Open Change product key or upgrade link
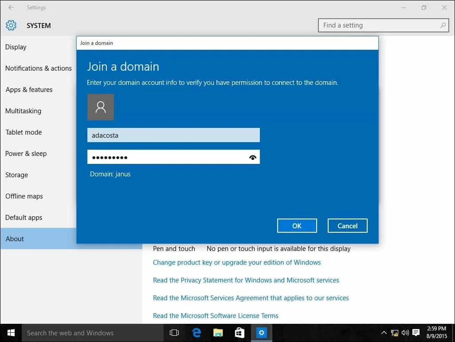The image size is (455, 342). coord(237,262)
